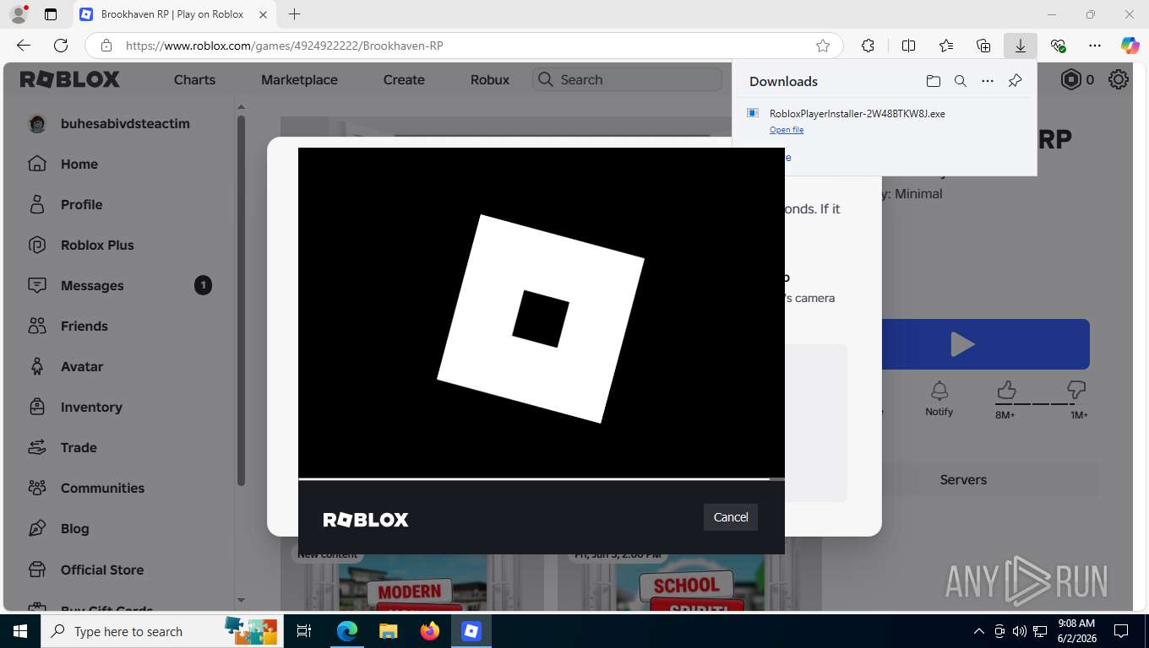
Task: Open a new browser tab
Action: (x=294, y=14)
